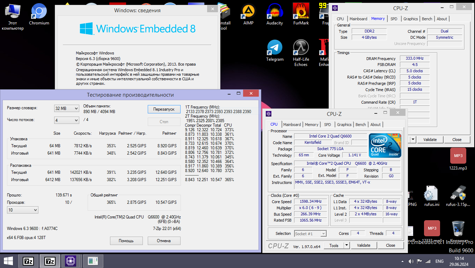Click the Socket 775 LGA package field

[330, 149]
